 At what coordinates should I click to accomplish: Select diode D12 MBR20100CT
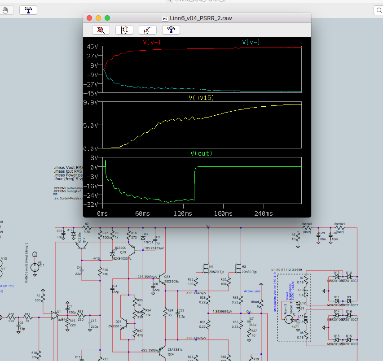point(337,277)
